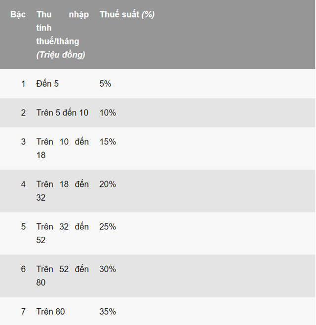
Task: Click bracket number 4 in Bậc column
Action: click(23, 184)
